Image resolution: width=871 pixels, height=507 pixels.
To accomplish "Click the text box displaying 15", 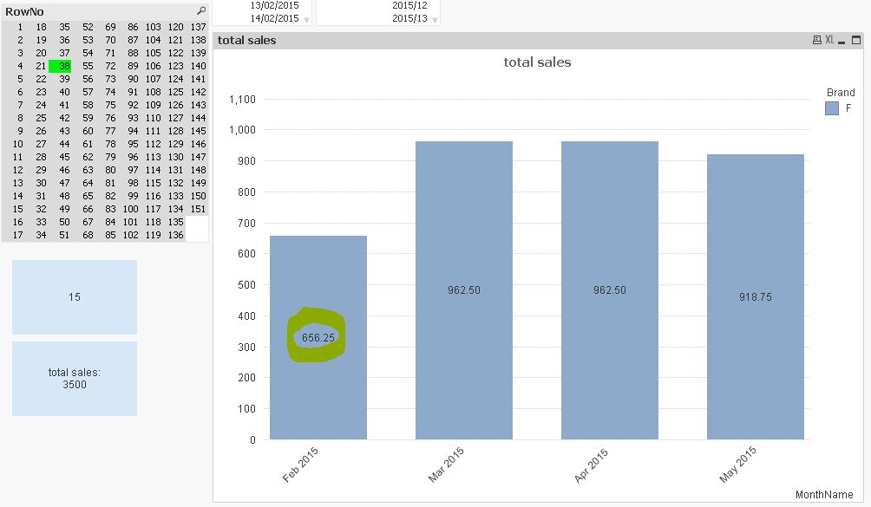I will coord(74,296).
